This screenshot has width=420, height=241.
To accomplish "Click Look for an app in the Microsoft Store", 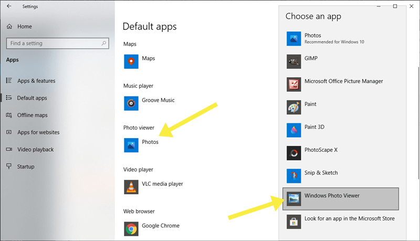I will 350,218.
